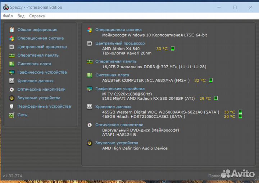The width and height of the screenshot is (259, 183).
Task: Go to Хранение данных sidebar section
Action: pos(36,81)
